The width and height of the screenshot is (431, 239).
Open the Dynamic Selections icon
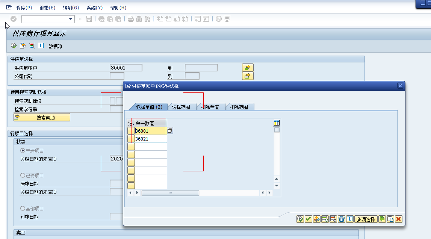[32, 45]
